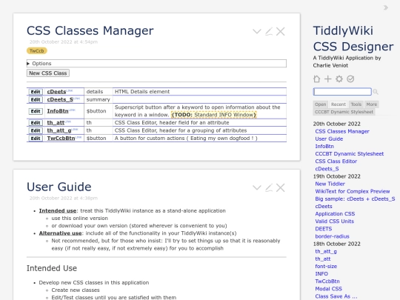Viewport: 400px width, 300px height.
Task: Close the User Guide tiddler
Action: pos(280,187)
